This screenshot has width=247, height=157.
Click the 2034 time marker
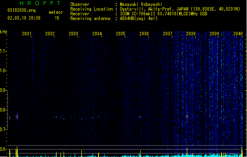click(x=97, y=34)
